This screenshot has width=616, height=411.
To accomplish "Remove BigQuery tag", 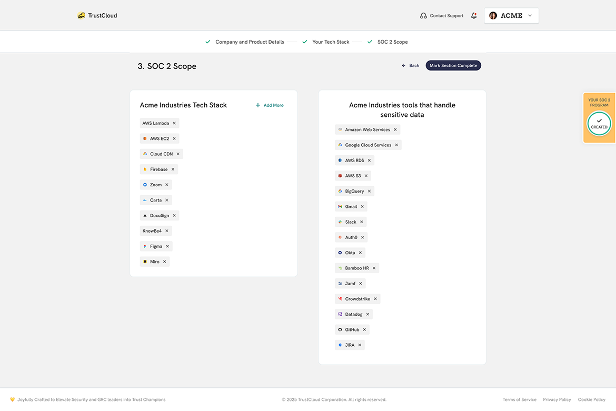I will point(369,191).
